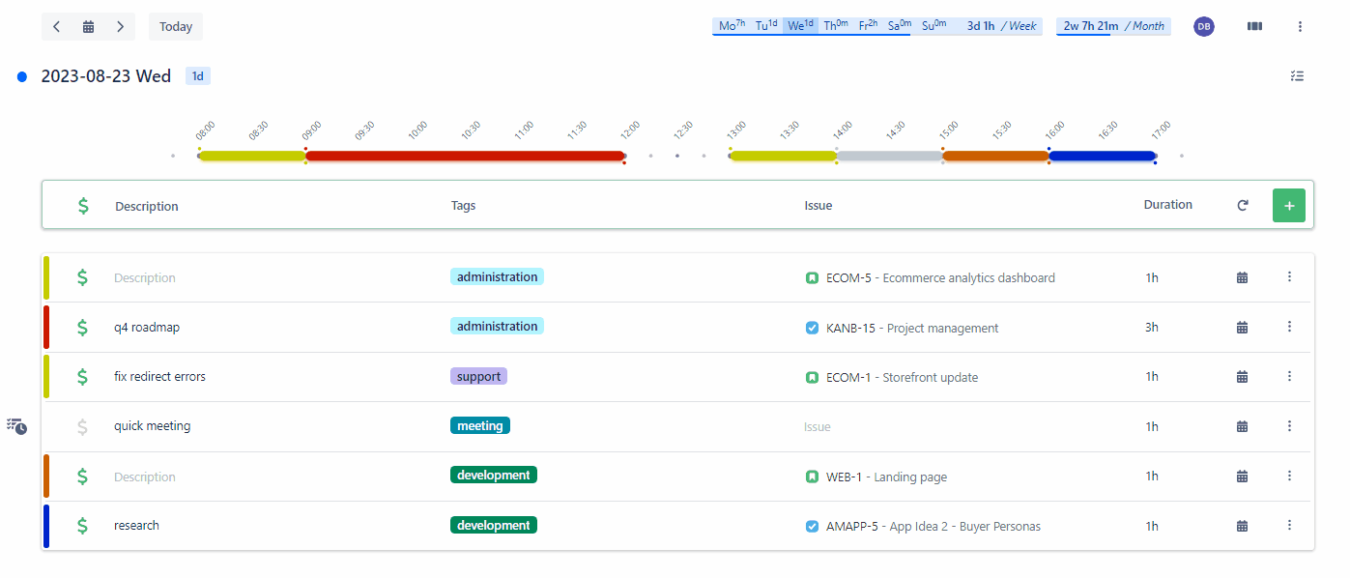Click the checklist icon at top right
The height and width of the screenshot is (578, 1350).
click(1297, 76)
